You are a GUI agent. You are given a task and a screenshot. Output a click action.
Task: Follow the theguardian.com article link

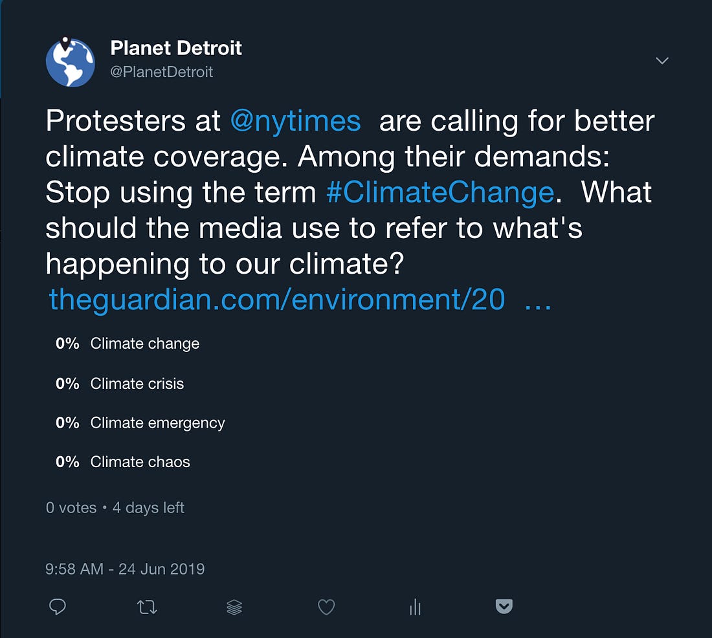pos(277,300)
